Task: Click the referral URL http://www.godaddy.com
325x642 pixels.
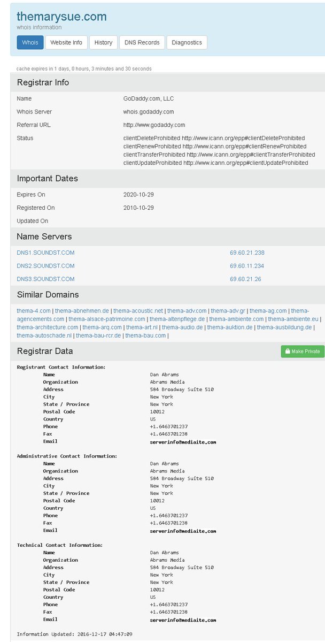Action: [154, 125]
